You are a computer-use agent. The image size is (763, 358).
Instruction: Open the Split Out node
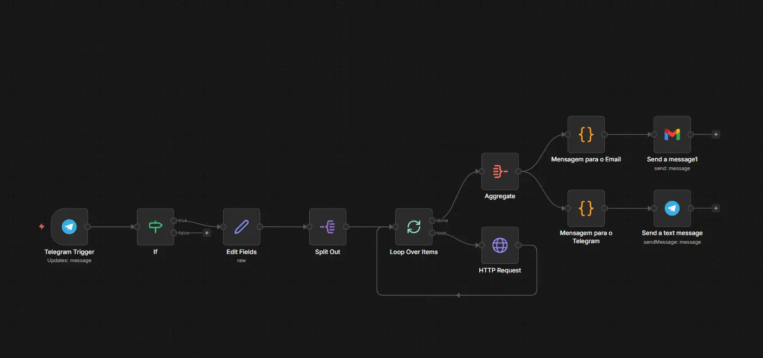[328, 227]
